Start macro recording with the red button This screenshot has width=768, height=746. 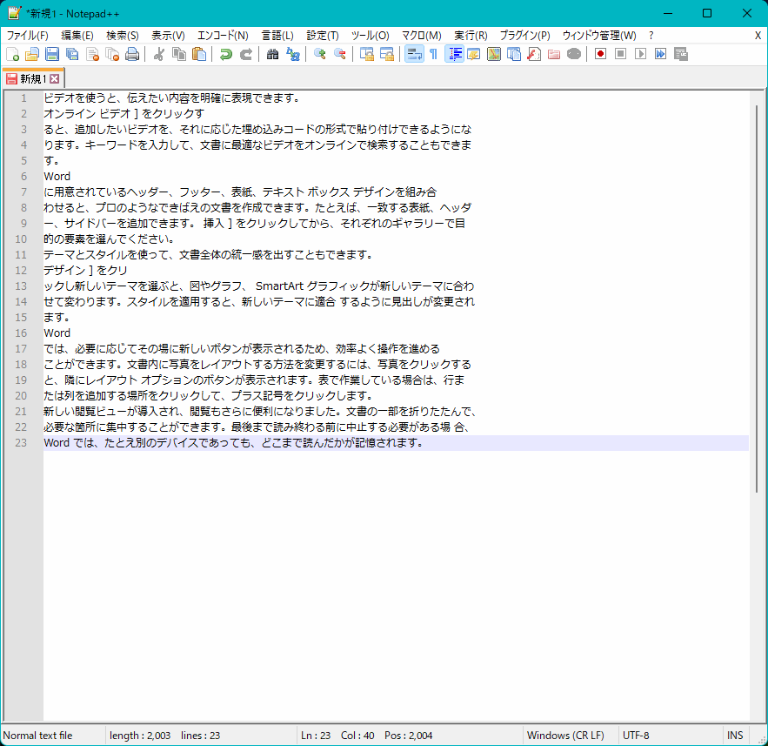[600, 54]
